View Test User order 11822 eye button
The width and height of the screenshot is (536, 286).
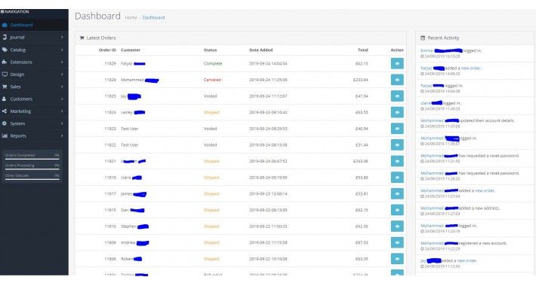pos(397,145)
